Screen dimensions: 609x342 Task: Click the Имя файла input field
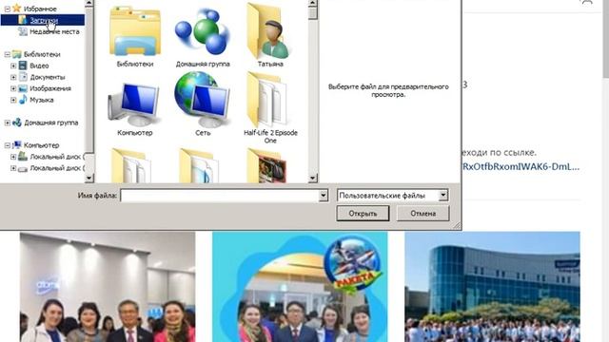click(x=220, y=196)
